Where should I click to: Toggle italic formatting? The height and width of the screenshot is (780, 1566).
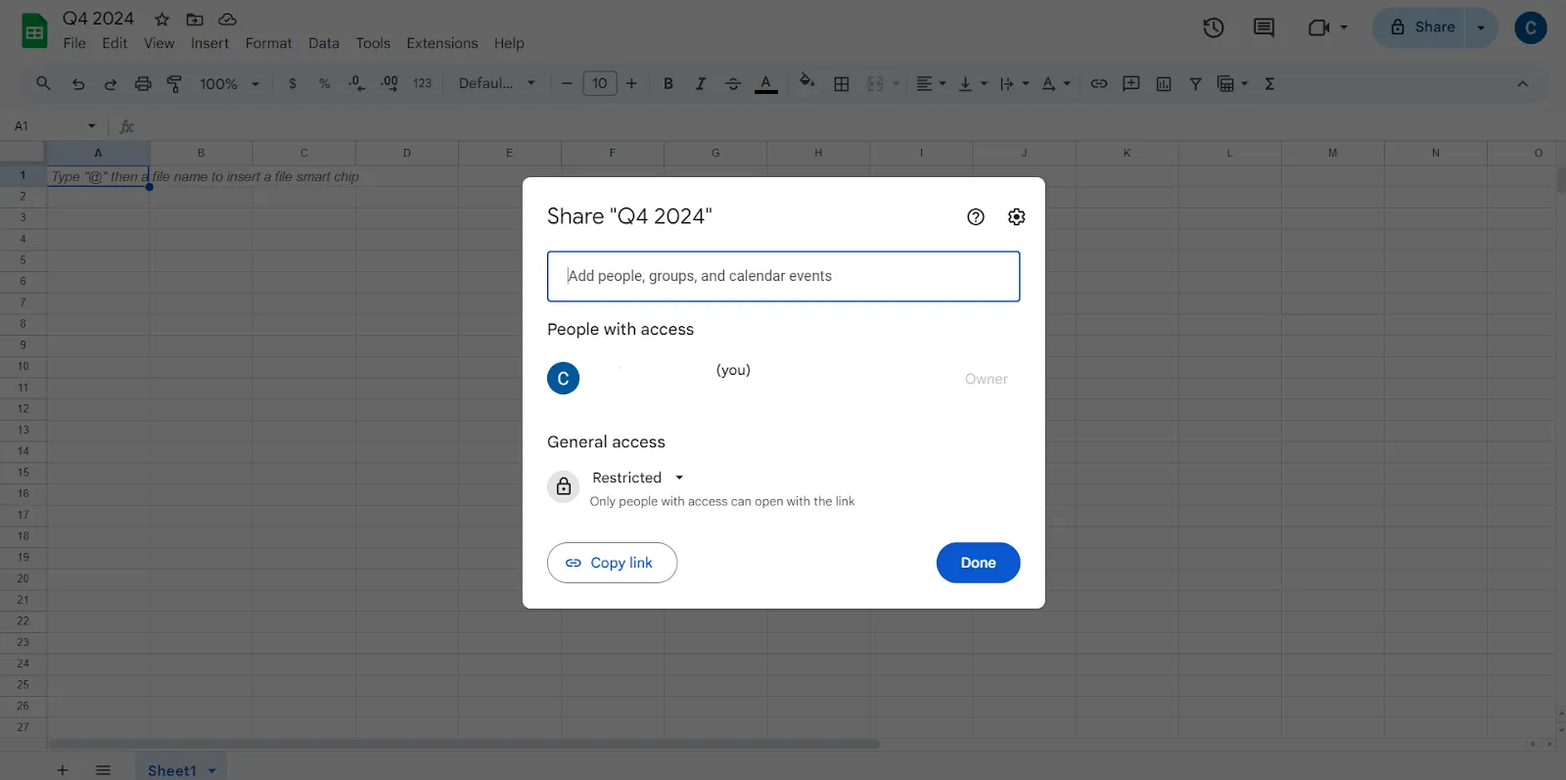coord(701,84)
